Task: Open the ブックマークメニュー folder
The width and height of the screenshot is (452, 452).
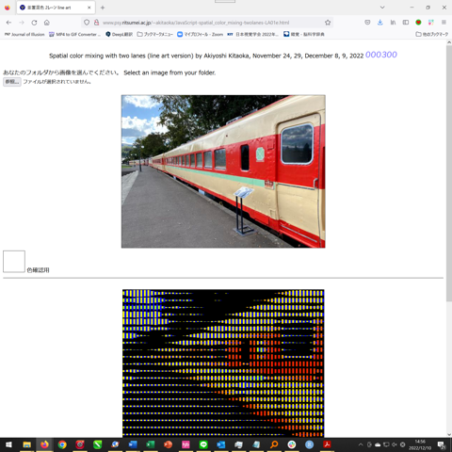Action: [155, 34]
